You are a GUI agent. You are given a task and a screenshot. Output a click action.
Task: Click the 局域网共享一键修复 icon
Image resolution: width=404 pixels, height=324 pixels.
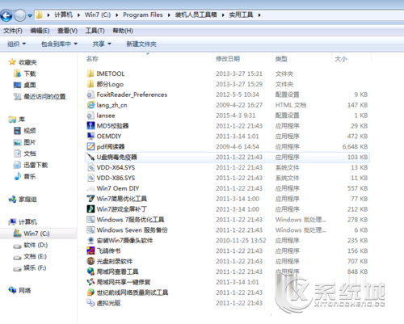click(x=90, y=282)
